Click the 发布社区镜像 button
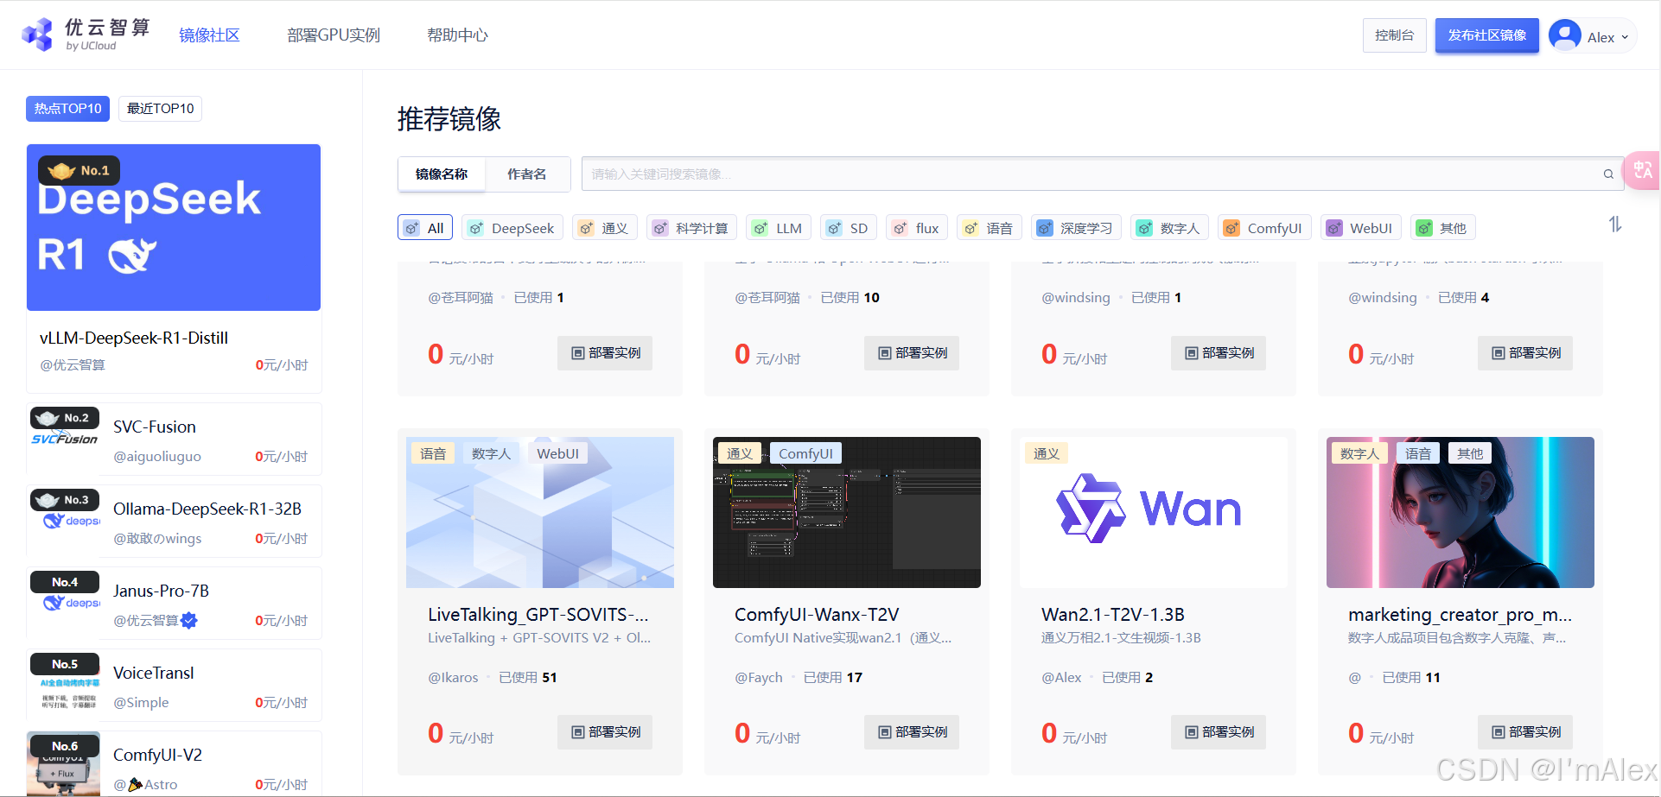The image size is (1661, 797). point(1486,35)
